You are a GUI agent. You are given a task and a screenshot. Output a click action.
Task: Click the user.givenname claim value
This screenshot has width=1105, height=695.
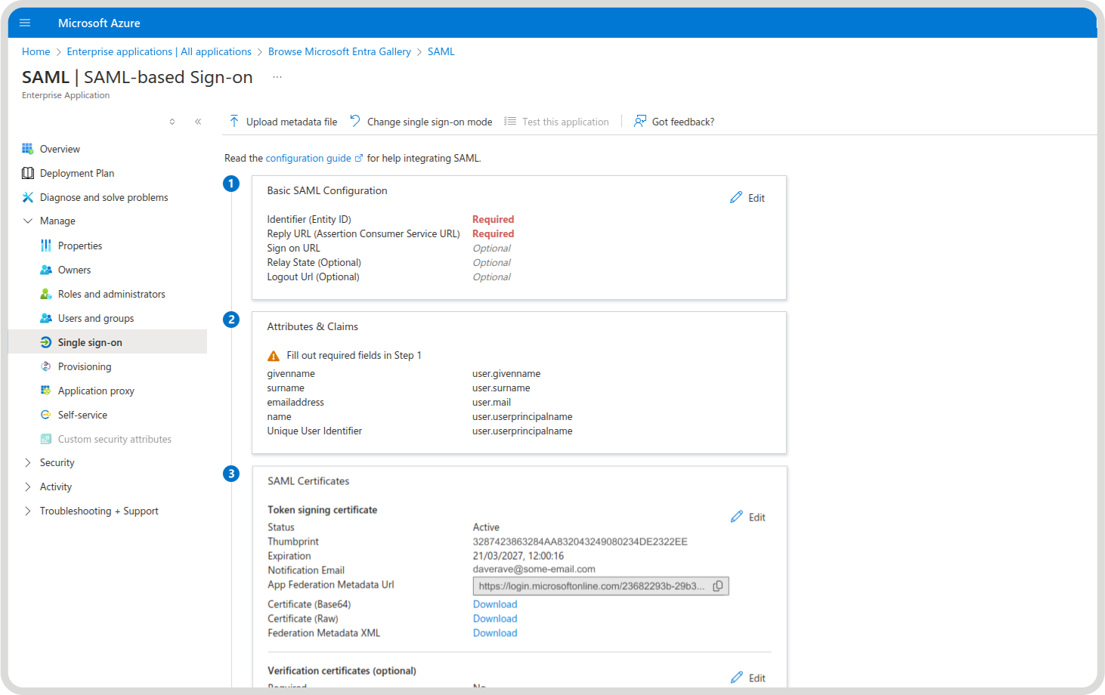[x=506, y=374]
